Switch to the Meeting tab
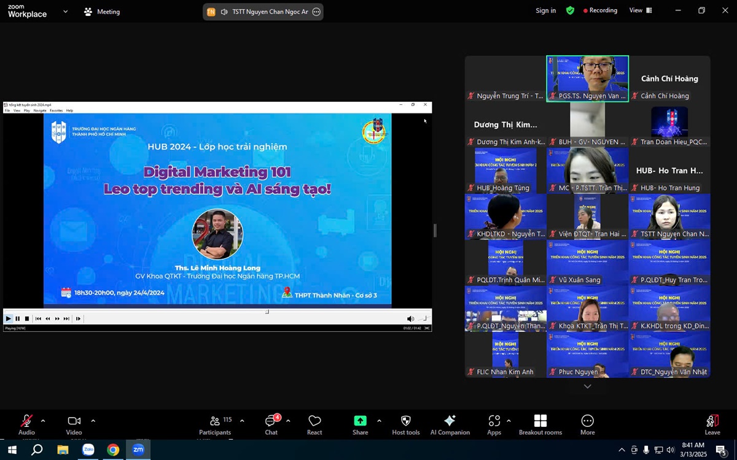Screen dimensions: 737x460 pos(102,11)
